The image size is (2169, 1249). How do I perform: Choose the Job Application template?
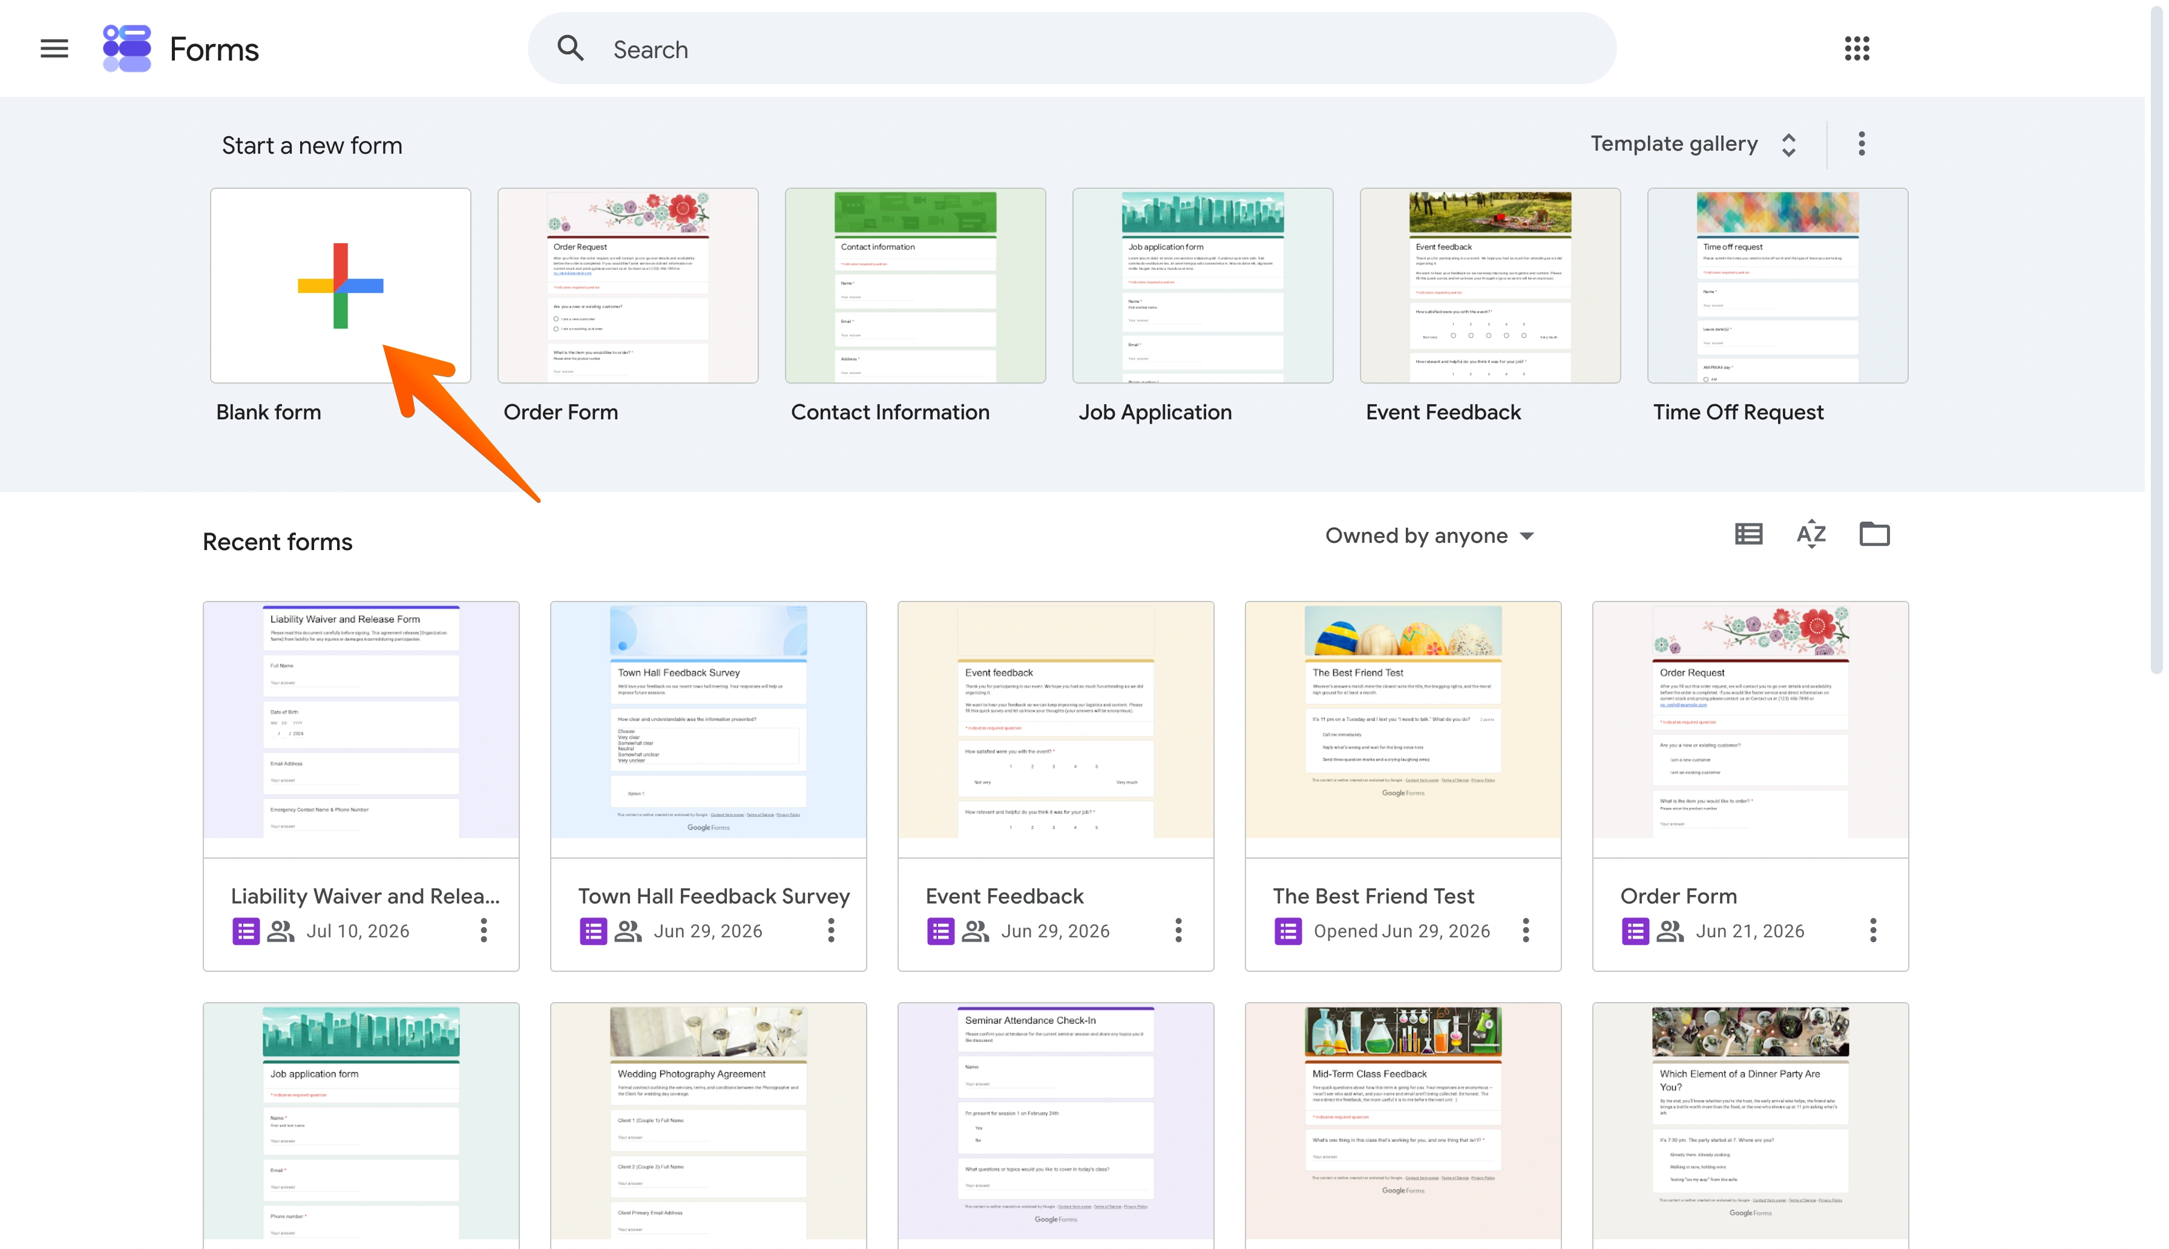[x=1203, y=286]
